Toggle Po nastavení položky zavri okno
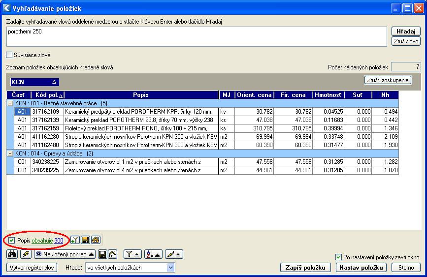This screenshot has width=427, height=277. (x=338, y=257)
